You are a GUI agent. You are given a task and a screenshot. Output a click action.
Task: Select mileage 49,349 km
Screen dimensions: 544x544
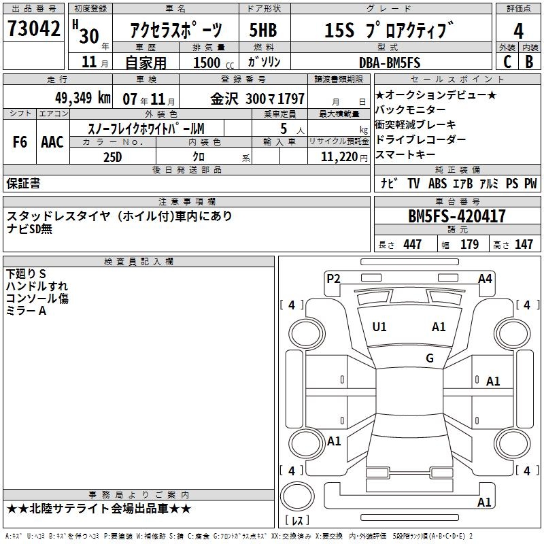pos(82,98)
